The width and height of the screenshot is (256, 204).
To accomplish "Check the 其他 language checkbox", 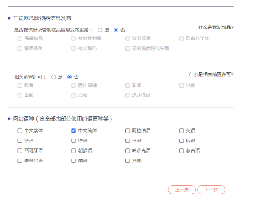I will point(128,161).
